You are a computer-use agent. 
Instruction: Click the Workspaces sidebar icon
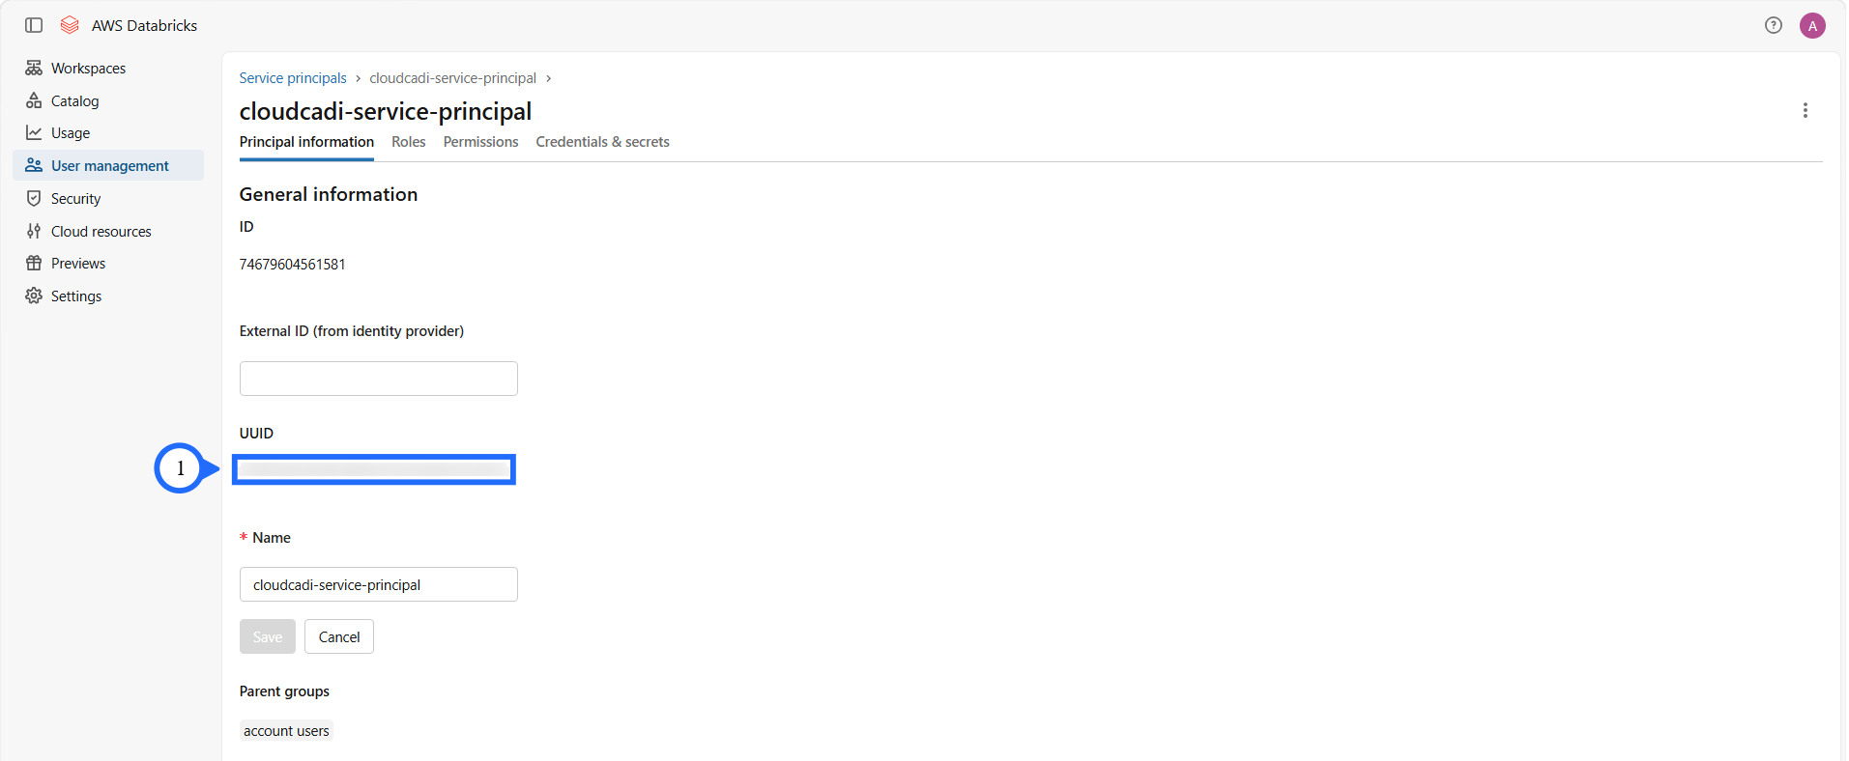coord(34,68)
